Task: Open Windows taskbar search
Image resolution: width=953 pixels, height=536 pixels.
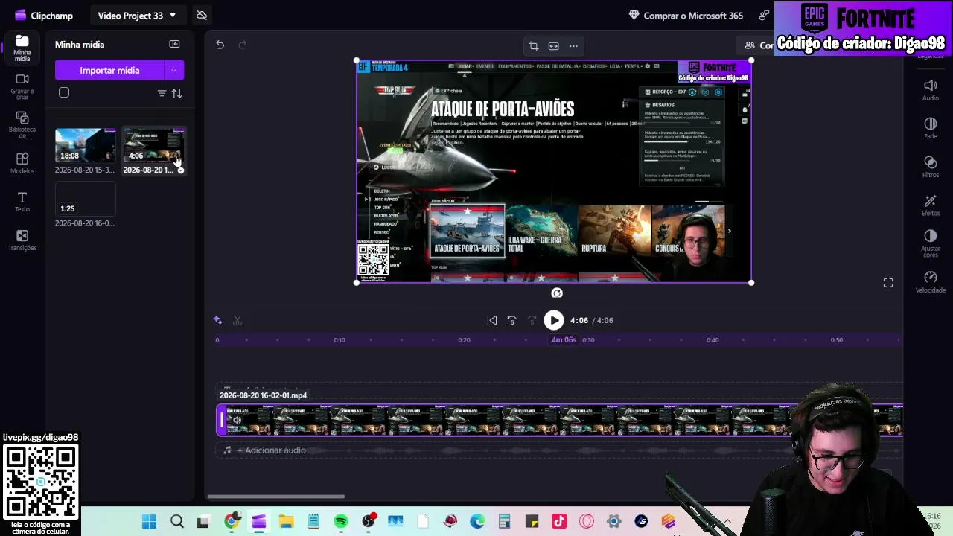Action: click(177, 522)
